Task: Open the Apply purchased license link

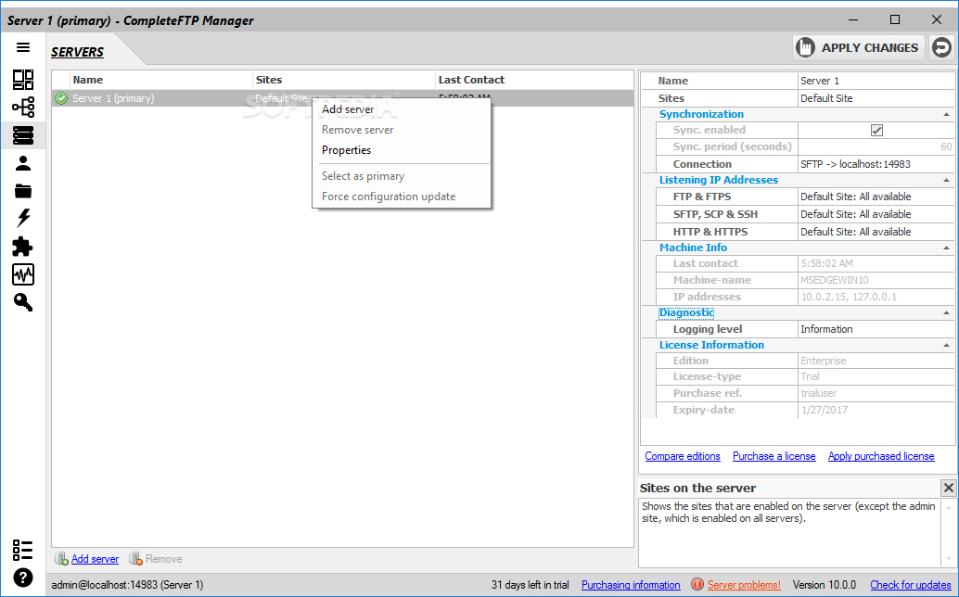Action: point(881,456)
